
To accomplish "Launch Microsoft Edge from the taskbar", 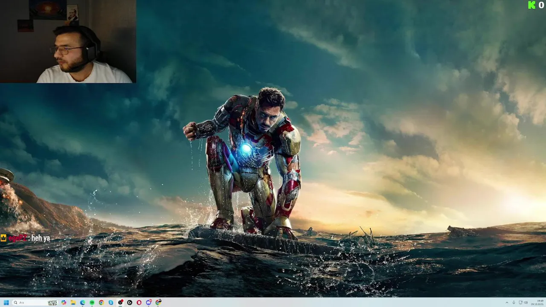I will (82, 303).
